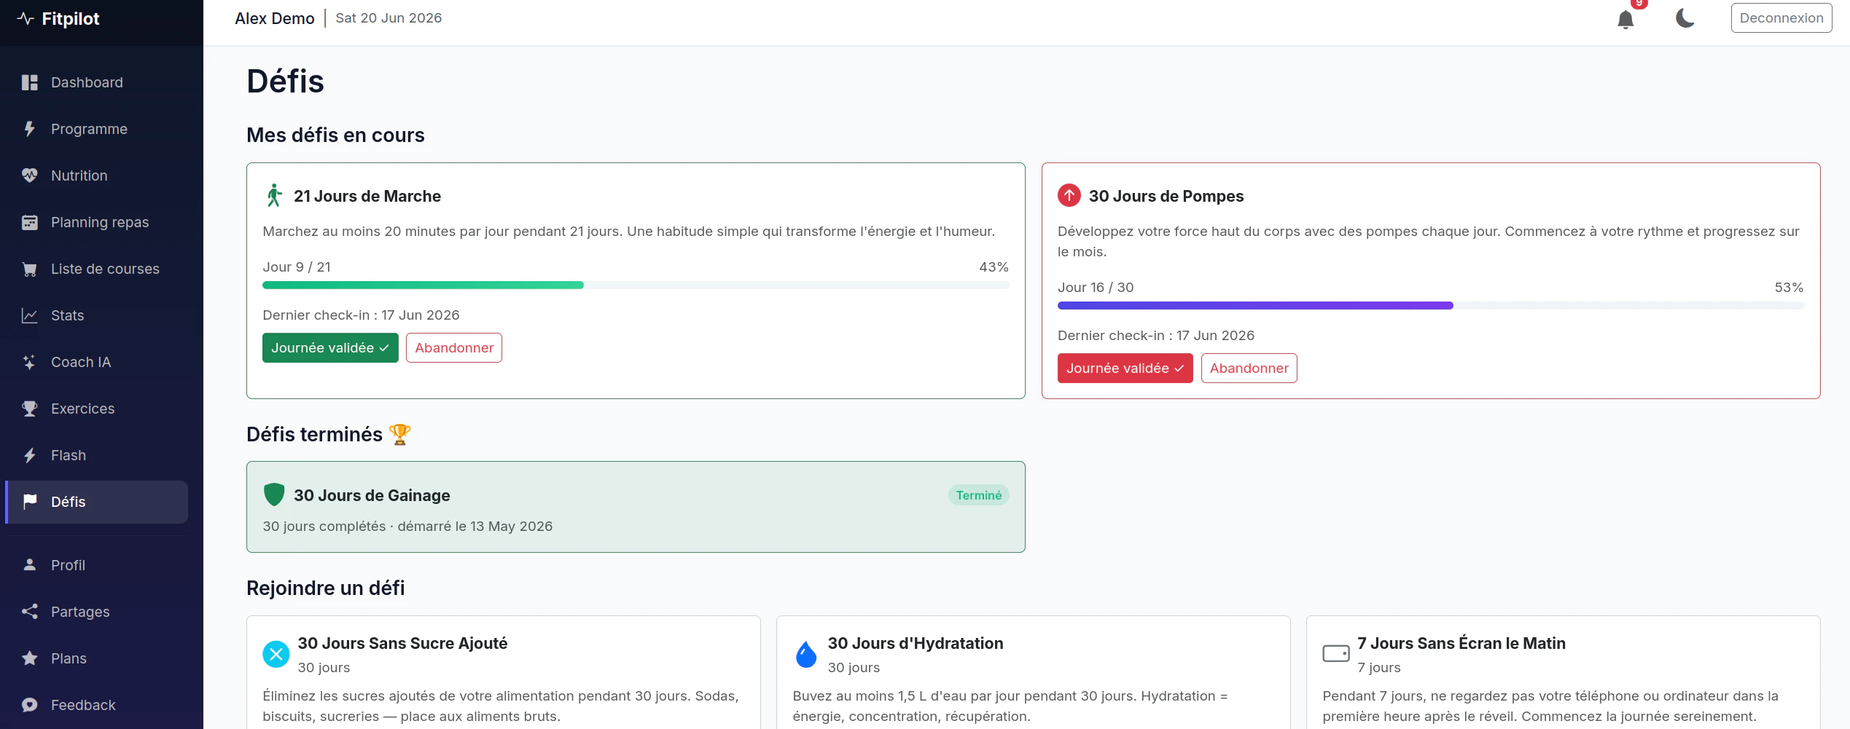The height and width of the screenshot is (729, 1850).
Task: Click the Défis flag icon
Action: point(30,502)
